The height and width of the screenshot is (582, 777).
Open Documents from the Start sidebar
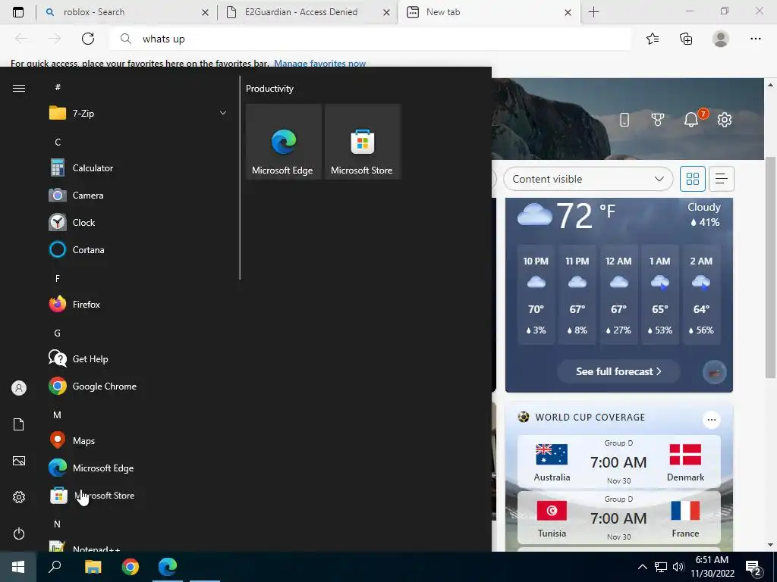19,424
